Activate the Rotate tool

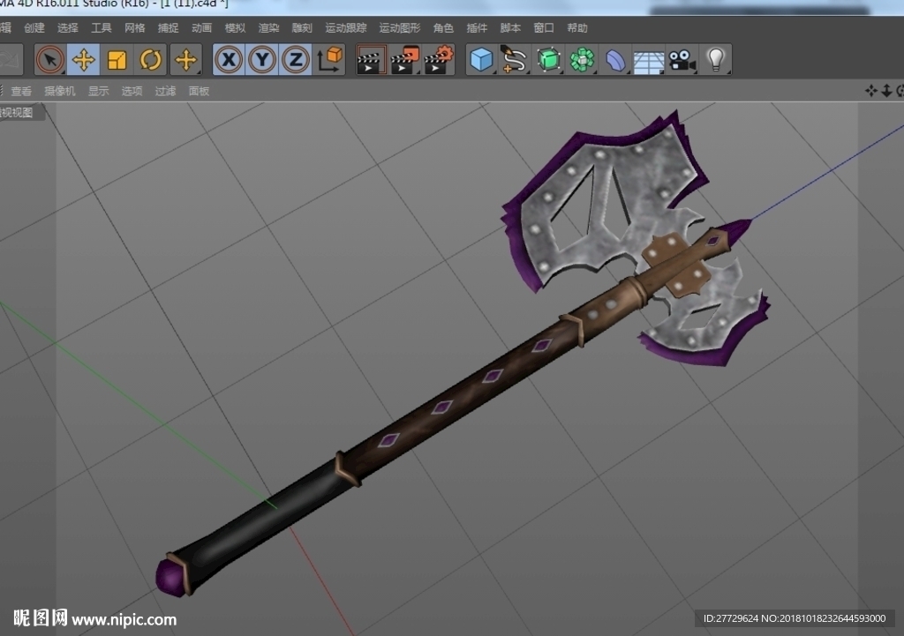[x=150, y=60]
